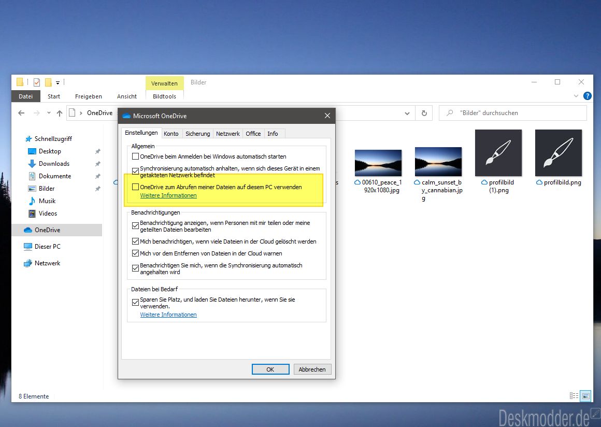The image size is (601, 427).
Task: Open quick access toolbar customize dropdown
Action: (x=58, y=82)
